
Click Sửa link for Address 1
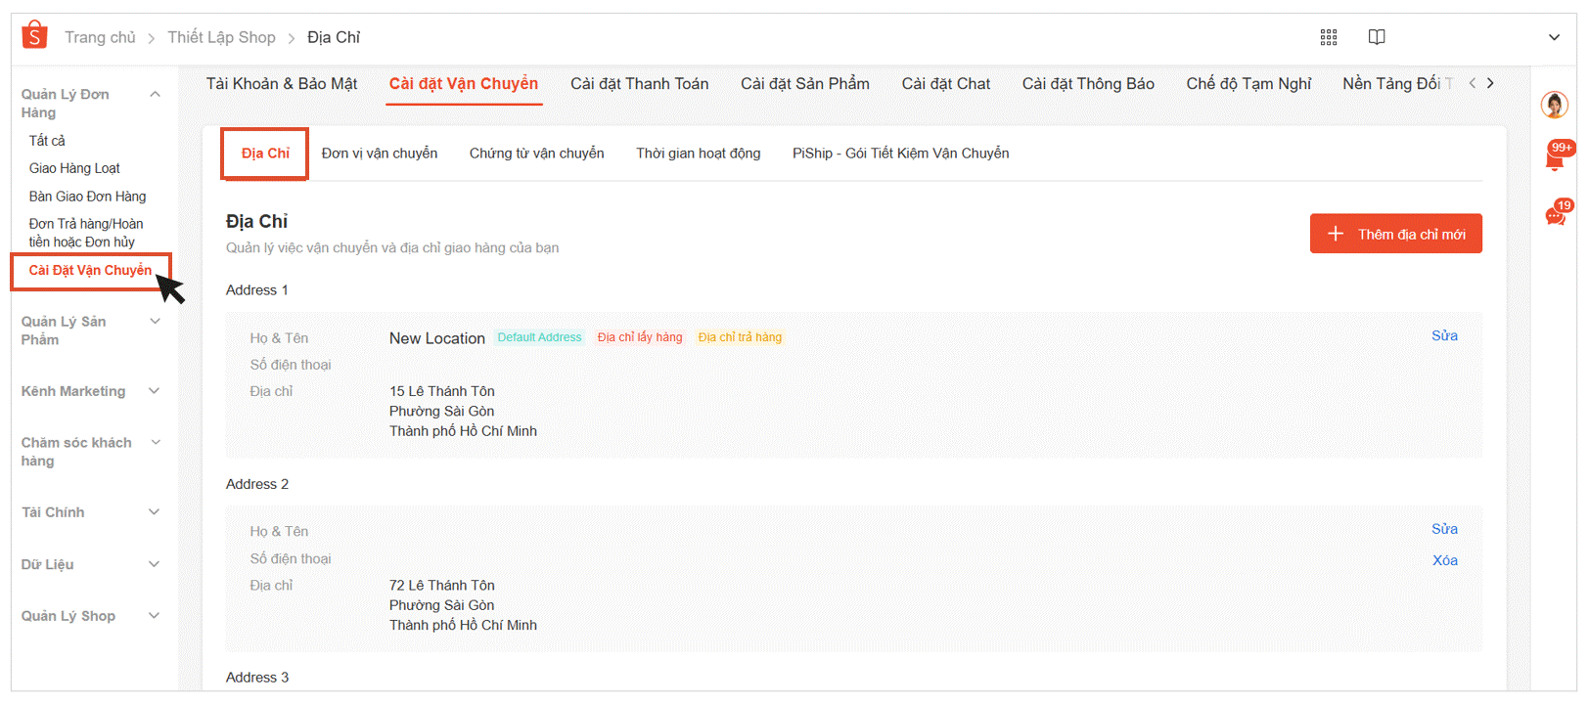pos(1444,335)
